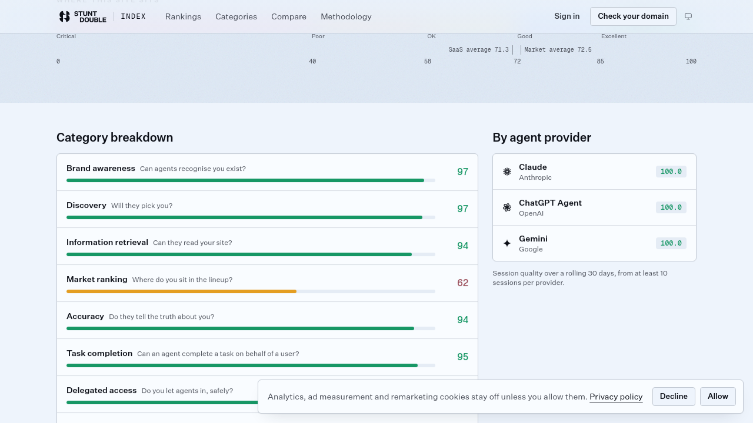Click the orange Market ranking progress bar
The height and width of the screenshot is (423, 753).
click(181, 291)
